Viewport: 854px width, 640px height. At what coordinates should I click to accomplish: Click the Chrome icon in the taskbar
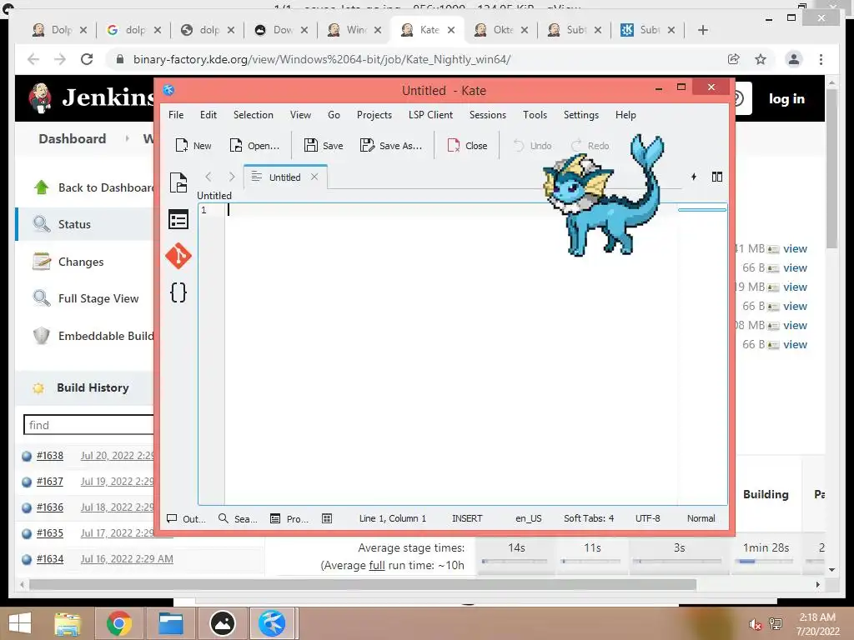[x=119, y=623]
